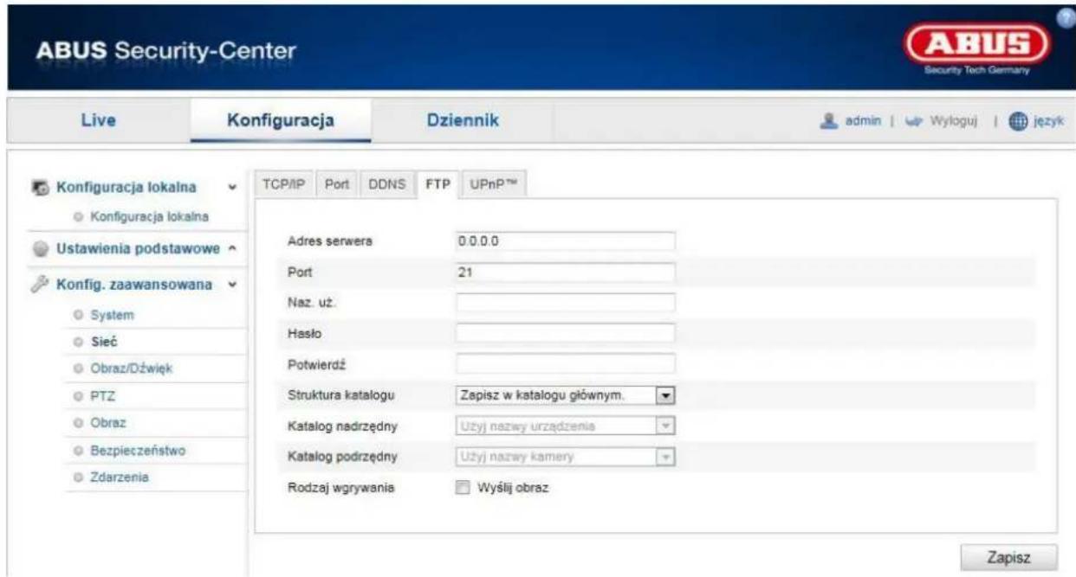Collapse the Konfiguracja lokalna section
1076x577 pixels.
232,187
